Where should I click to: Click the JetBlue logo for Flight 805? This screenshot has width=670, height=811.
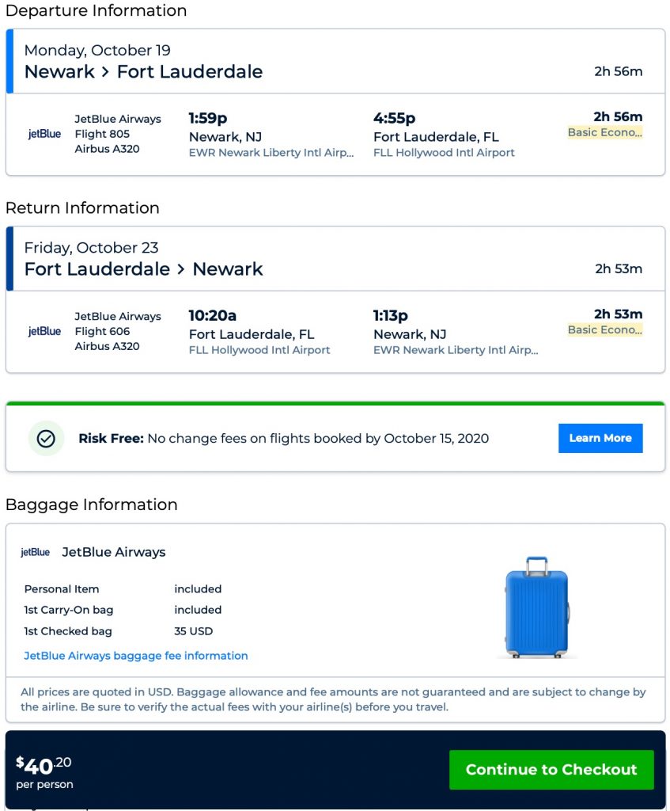coord(44,134)
